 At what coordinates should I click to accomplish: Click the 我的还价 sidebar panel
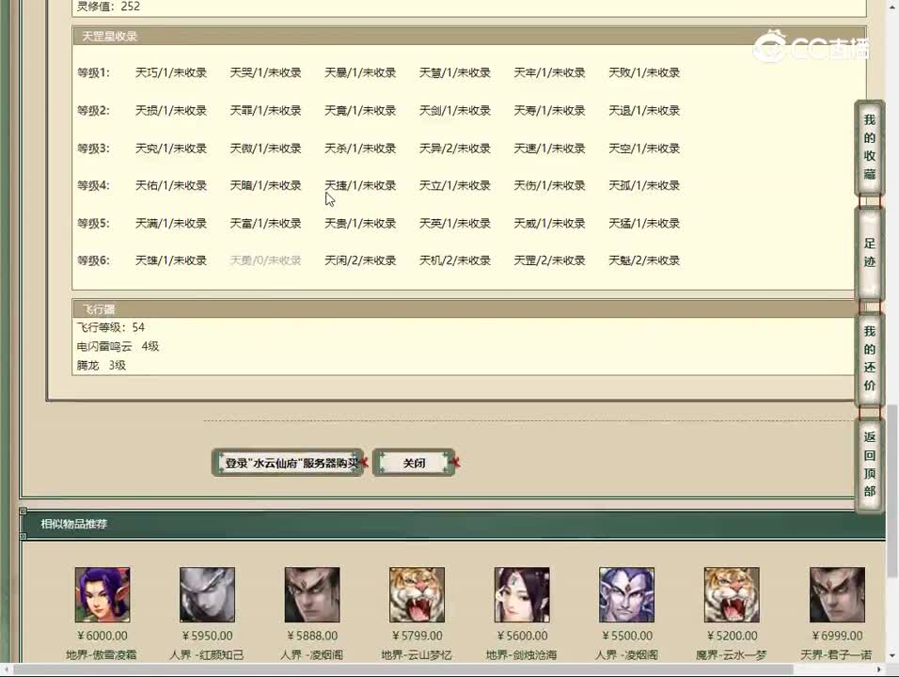pos(868,358)
